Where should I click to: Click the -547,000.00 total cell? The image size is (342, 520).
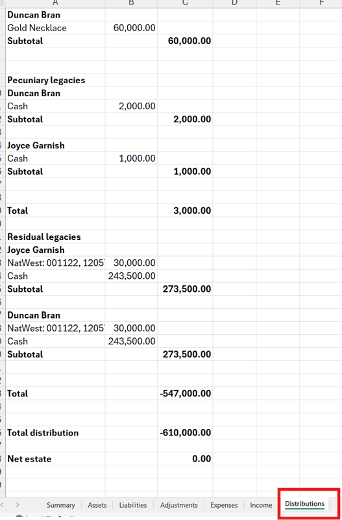[185, 393]
